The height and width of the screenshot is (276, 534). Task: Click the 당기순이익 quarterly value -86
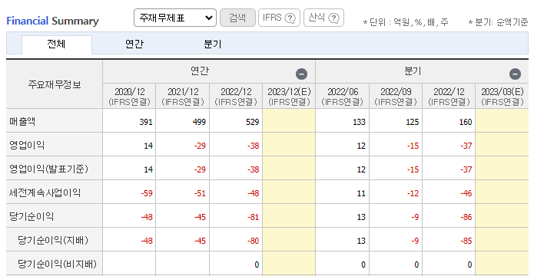[466, 217]
